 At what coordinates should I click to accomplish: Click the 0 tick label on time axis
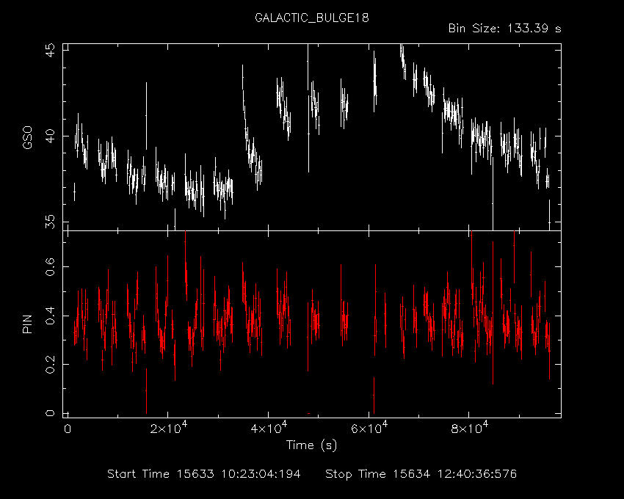68,429
